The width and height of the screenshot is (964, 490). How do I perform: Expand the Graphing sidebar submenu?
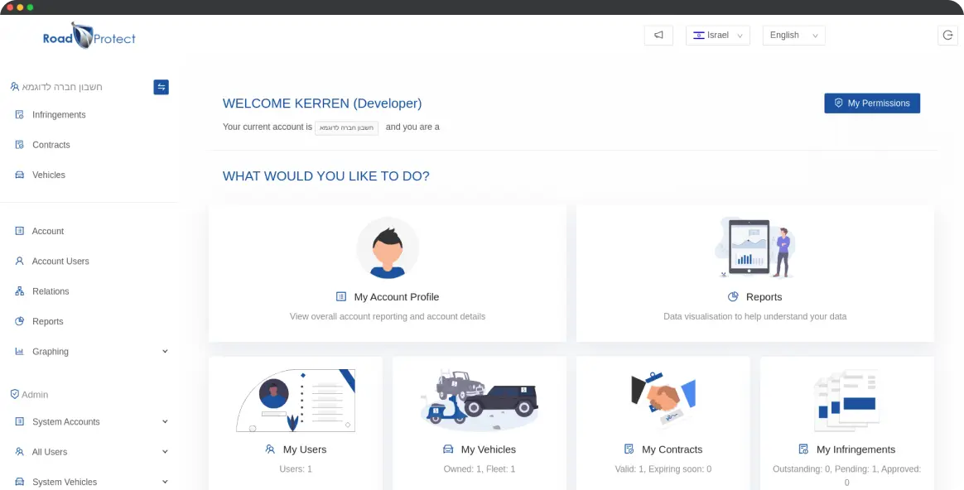coord(165,352)
